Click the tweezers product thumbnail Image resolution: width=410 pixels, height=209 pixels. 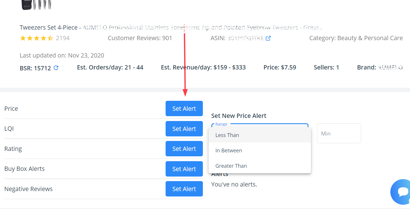click(36, 5)
